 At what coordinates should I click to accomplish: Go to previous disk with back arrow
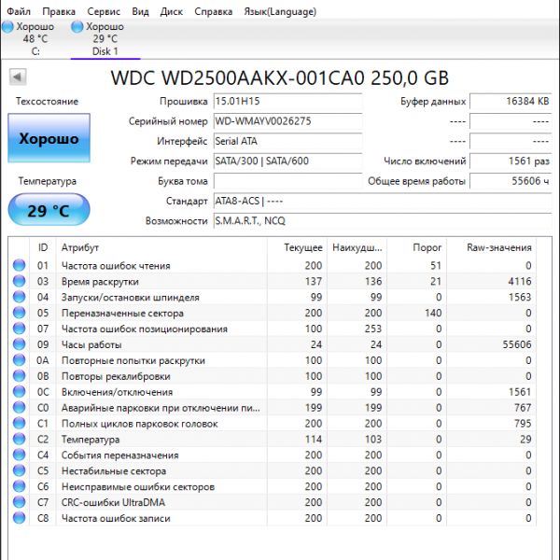[x=18, y=77]
